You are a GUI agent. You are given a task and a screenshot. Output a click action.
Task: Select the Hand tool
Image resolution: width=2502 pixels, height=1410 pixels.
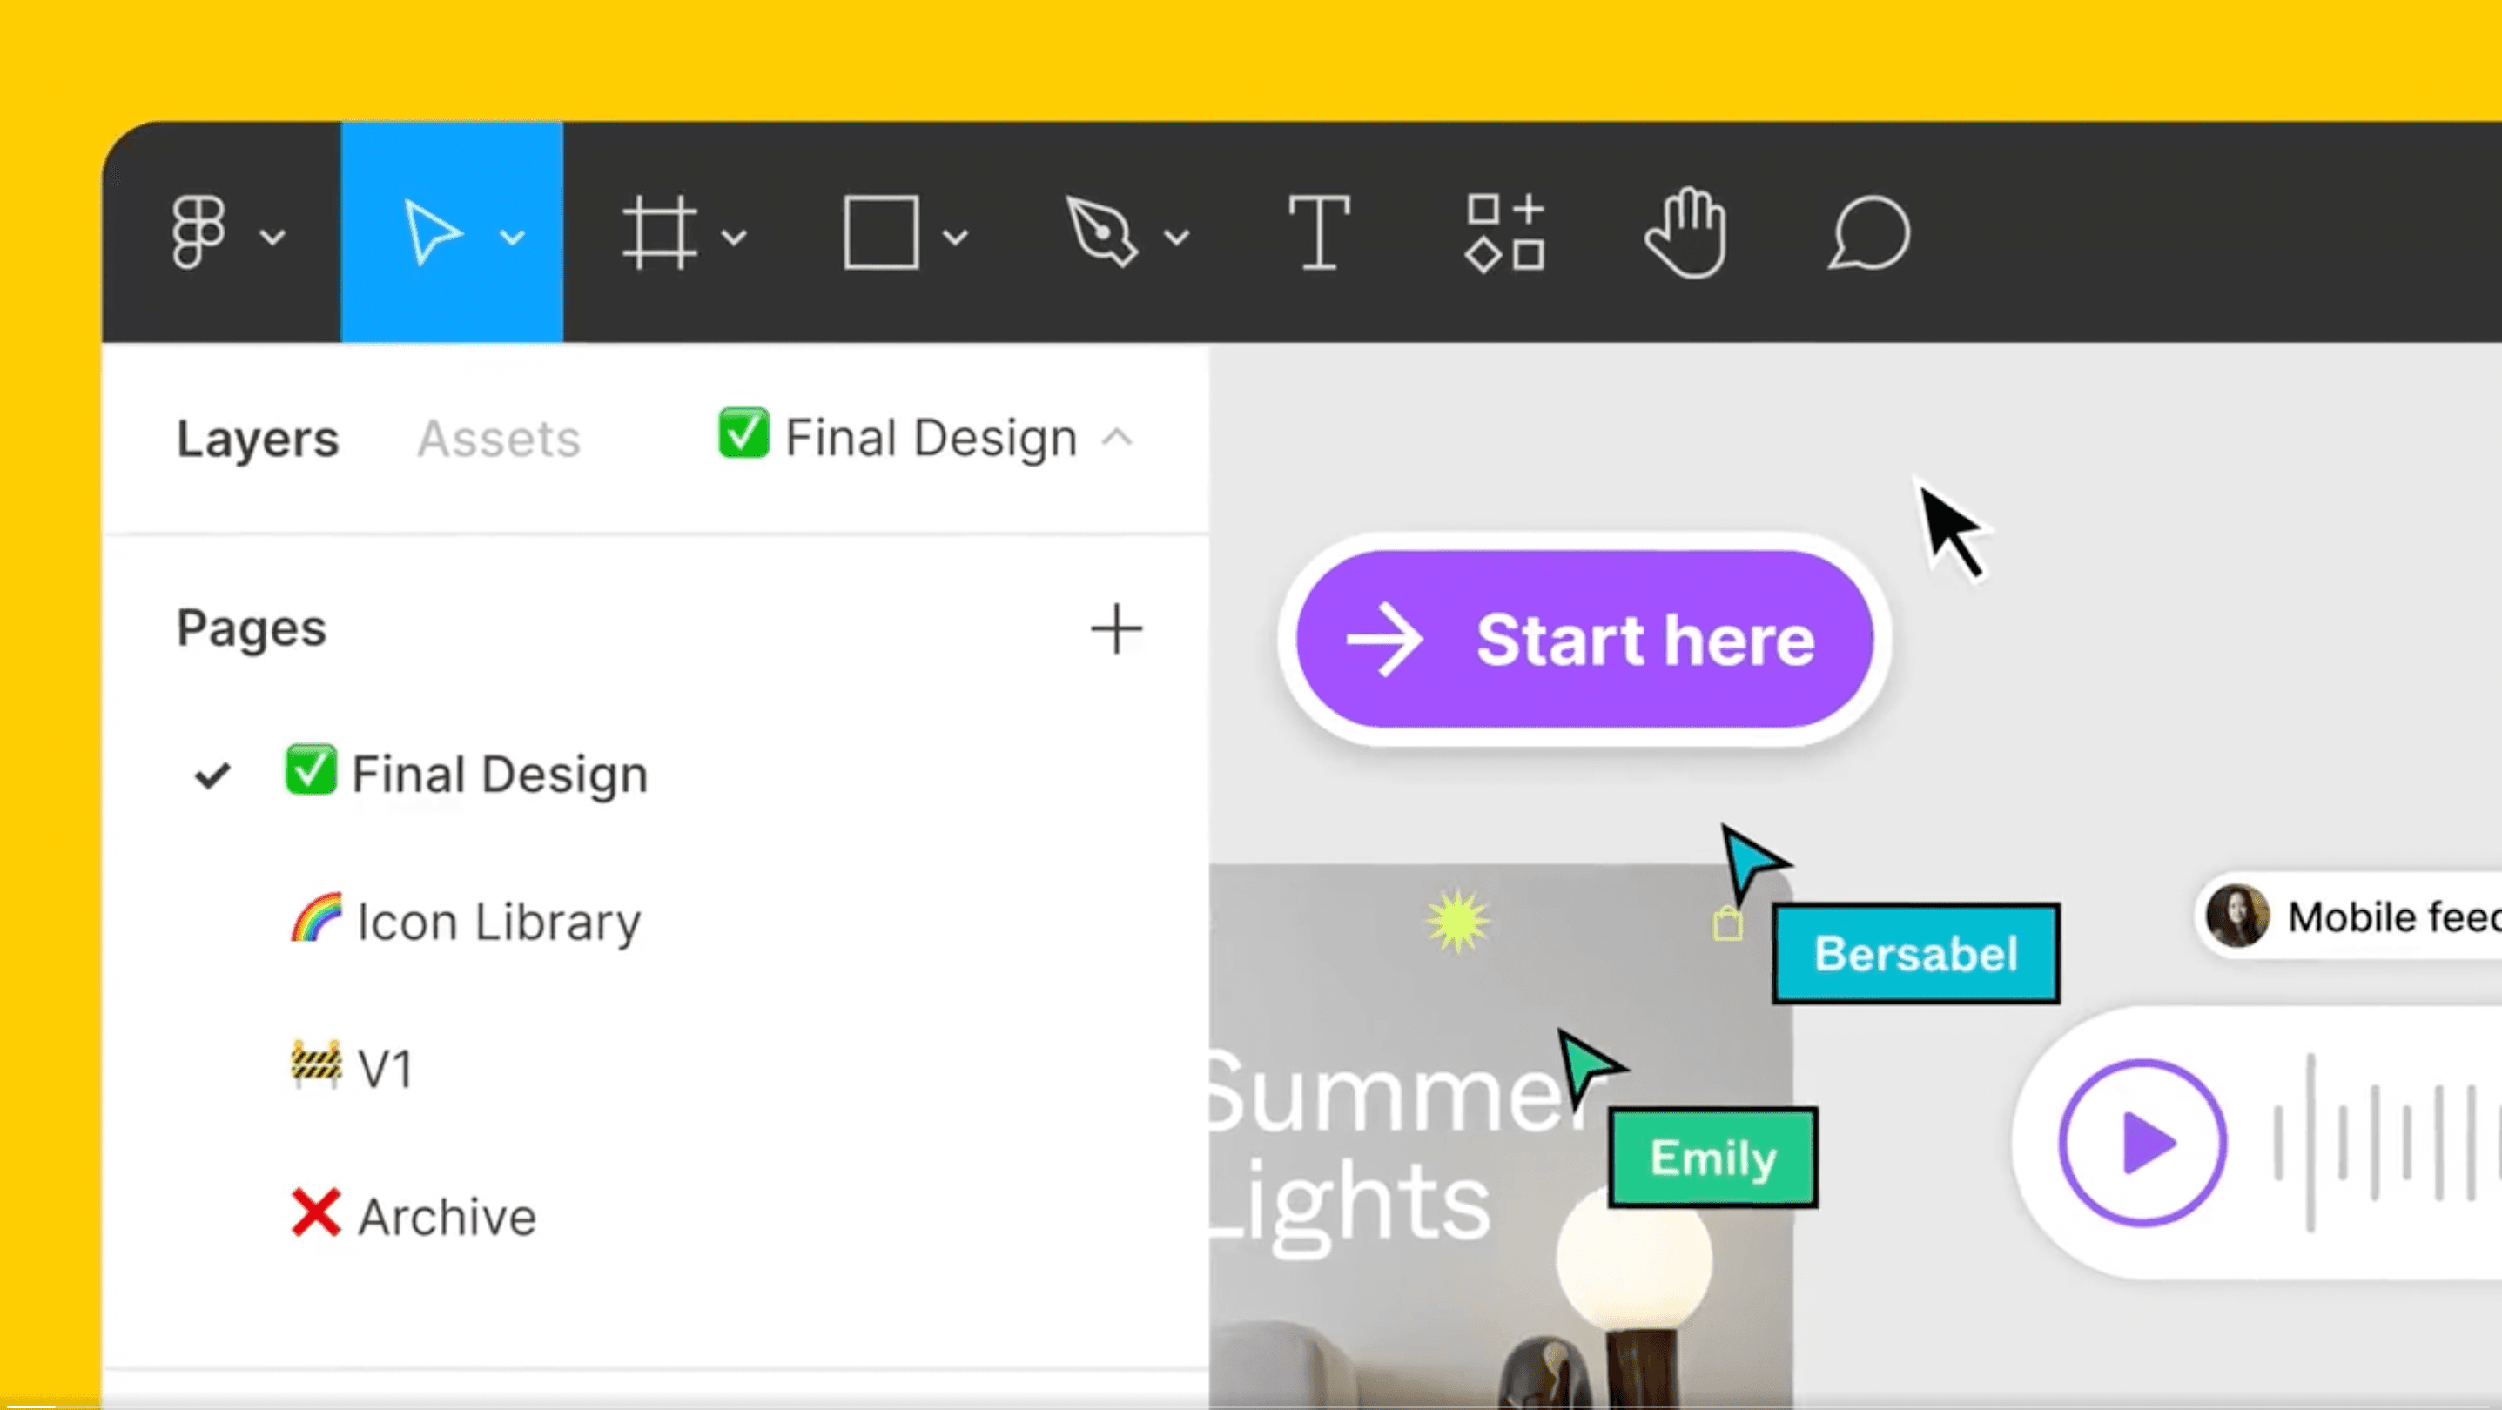[x=1686, y=233]
